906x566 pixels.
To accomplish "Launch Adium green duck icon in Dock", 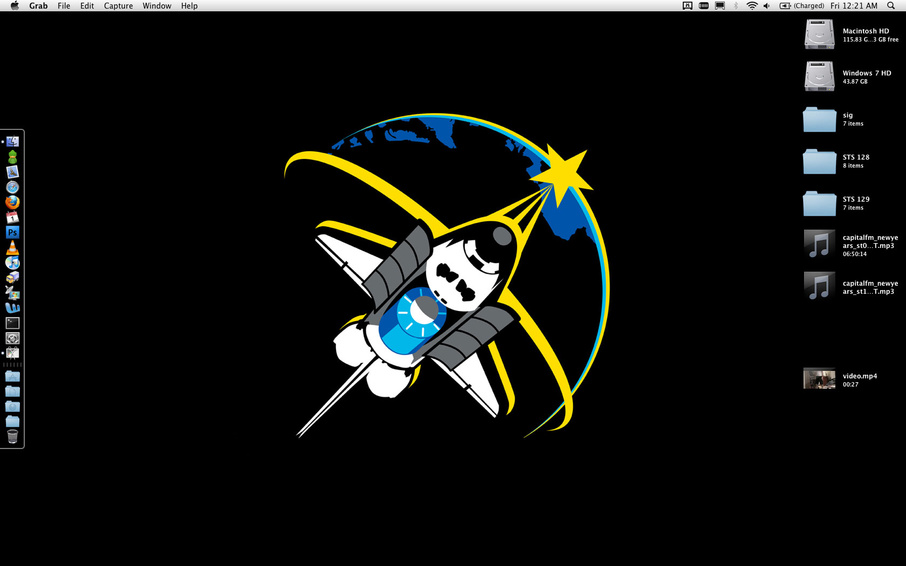I will [12, 157].
